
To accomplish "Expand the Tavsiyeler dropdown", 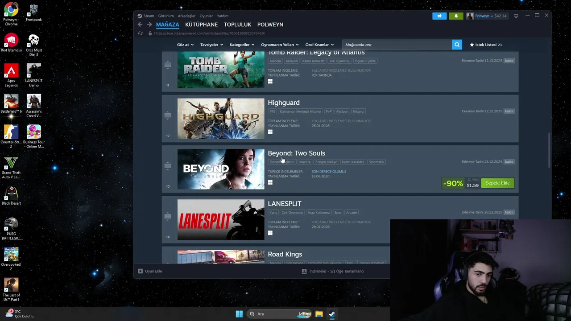I will [211, 45].
